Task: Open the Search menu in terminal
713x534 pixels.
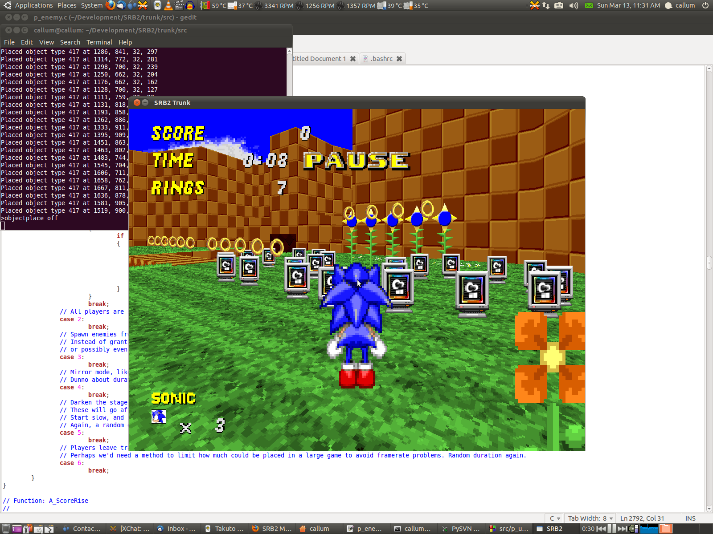Action: (x=70, y=42)
